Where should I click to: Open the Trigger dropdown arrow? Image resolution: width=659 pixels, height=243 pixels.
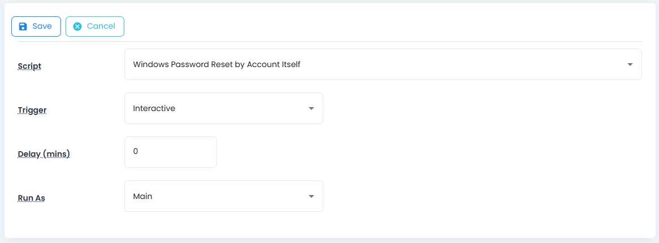click(x=311, y=108)
